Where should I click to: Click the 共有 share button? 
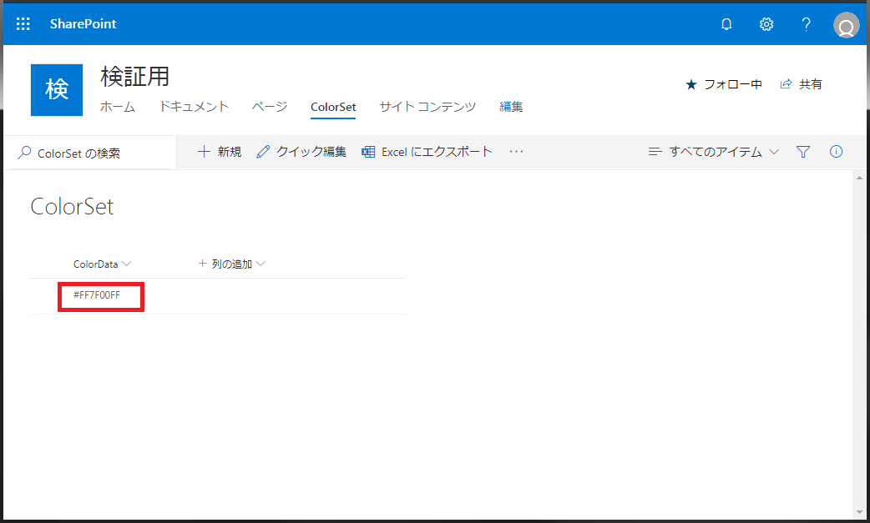click(802, 84)
